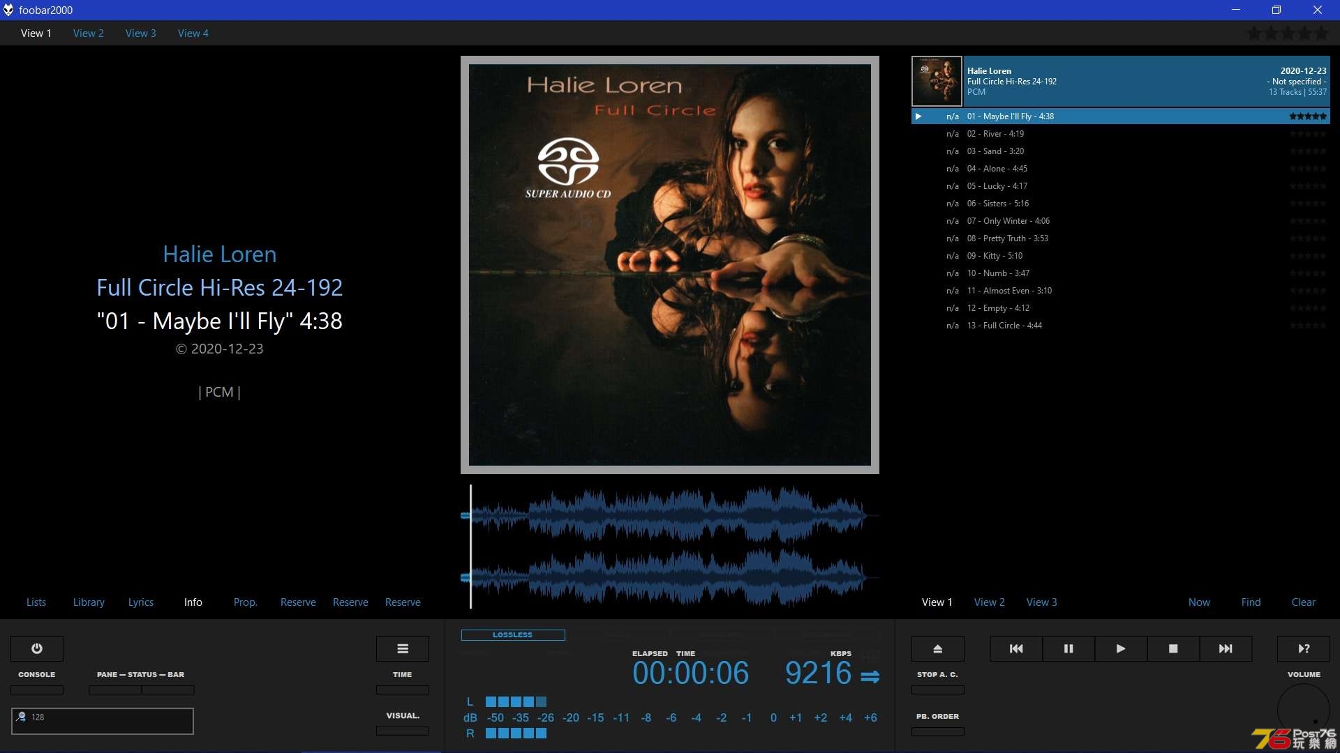1340x753 pixels.
Task: Toggle the VISUAL. switch bar
Action: click(403, 731)
